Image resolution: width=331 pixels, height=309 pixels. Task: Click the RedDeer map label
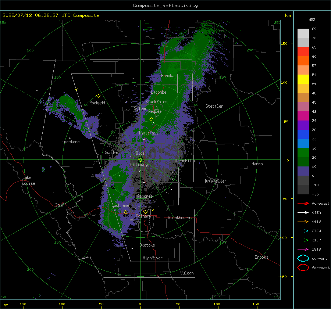coord(156,111)
